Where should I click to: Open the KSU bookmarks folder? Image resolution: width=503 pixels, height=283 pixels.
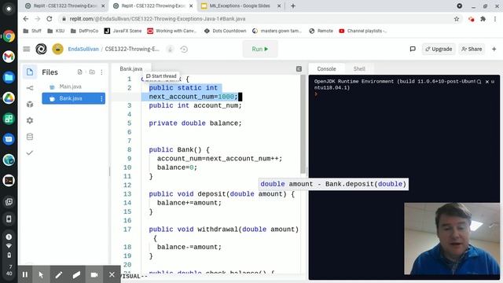coord(56,31)
